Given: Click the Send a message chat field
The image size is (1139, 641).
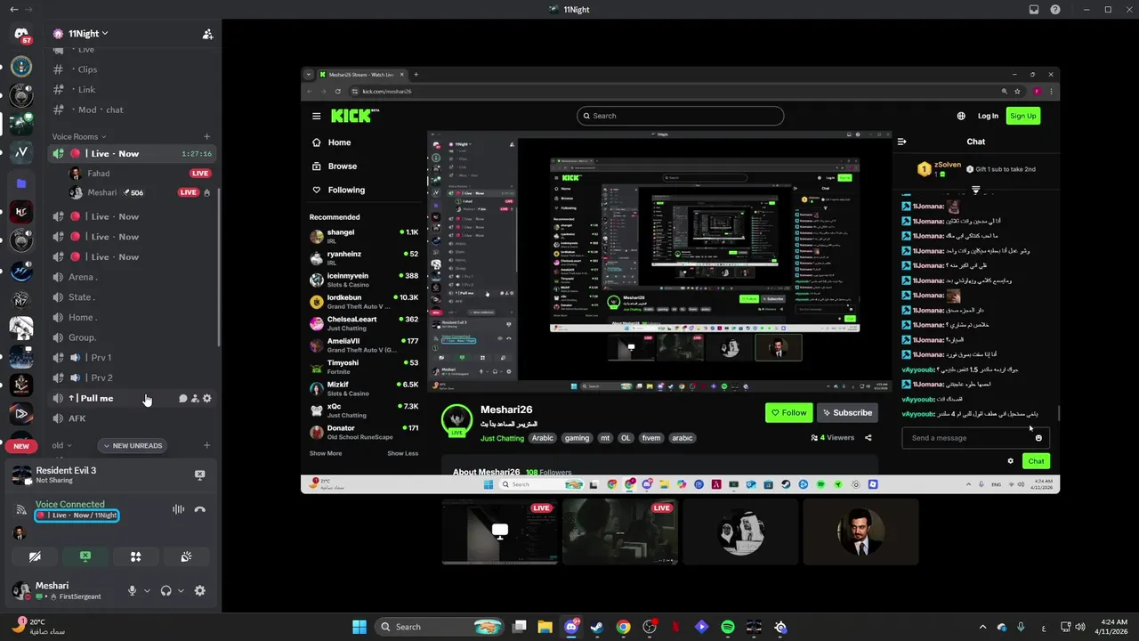Looking at the screenshot, I should point(975,438).
